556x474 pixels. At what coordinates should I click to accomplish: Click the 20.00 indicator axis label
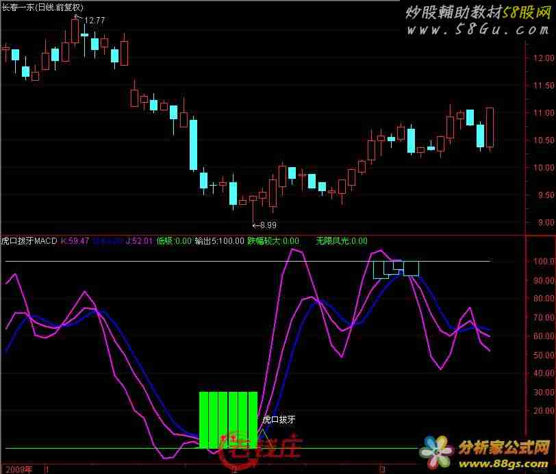tap(544, 410)
